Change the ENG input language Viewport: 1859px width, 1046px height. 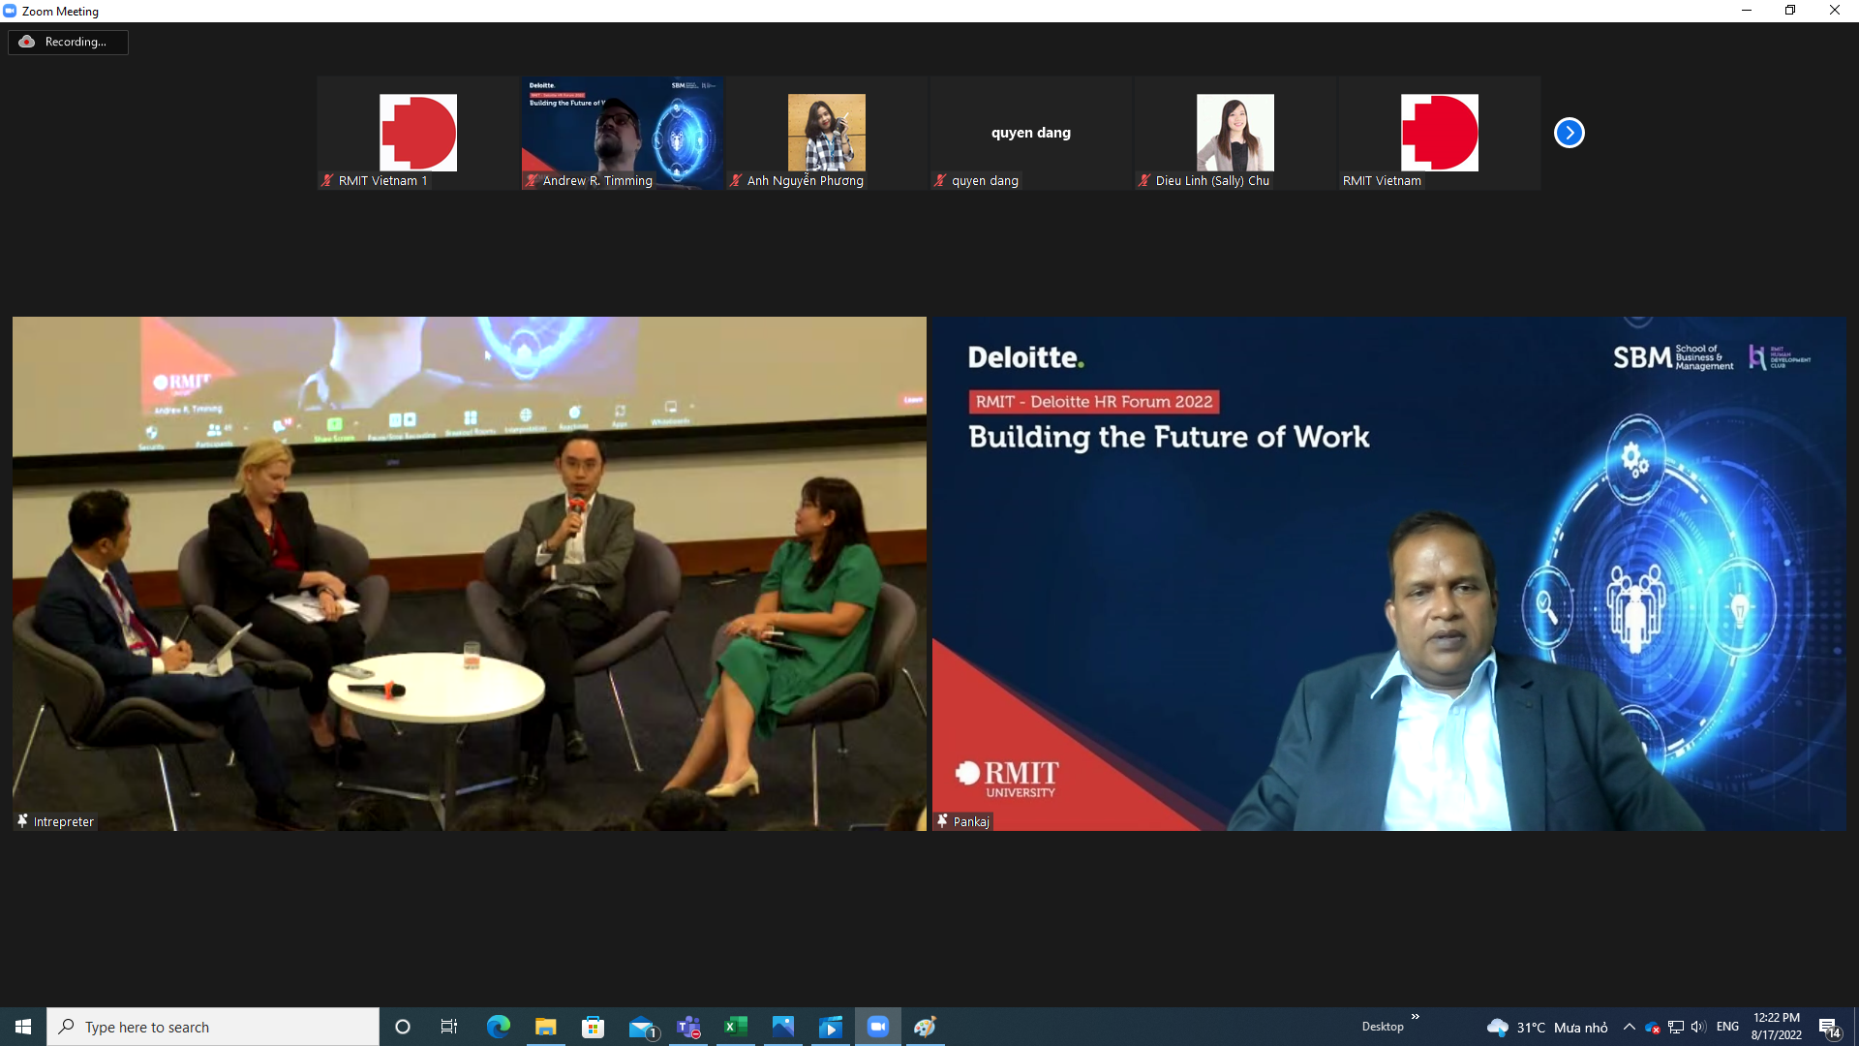coord(1727,1027)
